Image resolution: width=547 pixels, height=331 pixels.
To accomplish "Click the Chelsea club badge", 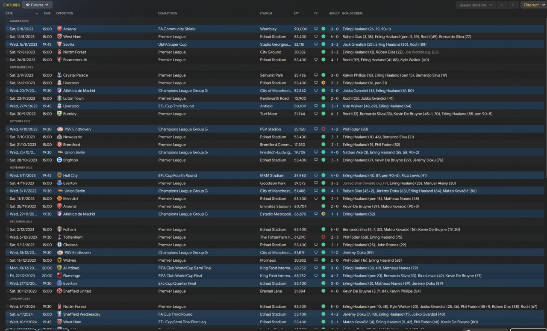I will pos(59,245).
